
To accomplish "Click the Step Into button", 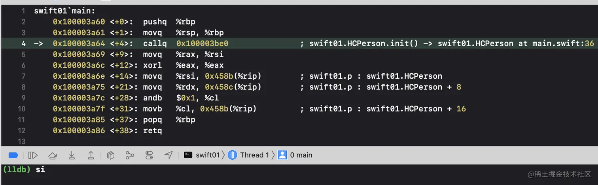I will tap(72, 155).
